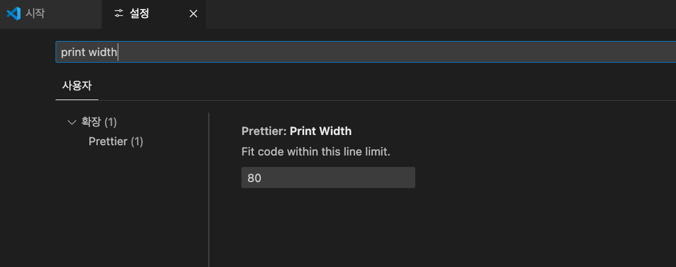
Task: Click the "Prettier:" prefix of the setting title
Action: click(264, 131)
